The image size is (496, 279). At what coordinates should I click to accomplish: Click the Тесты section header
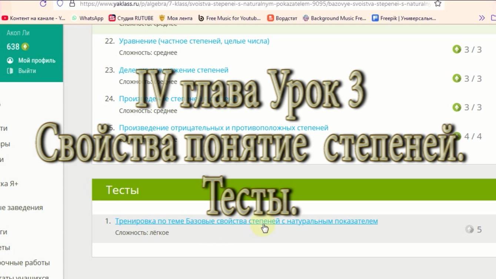[294, 190]
